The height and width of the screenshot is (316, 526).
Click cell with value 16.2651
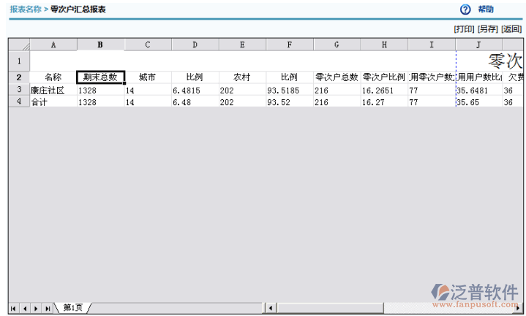[384, 90]
